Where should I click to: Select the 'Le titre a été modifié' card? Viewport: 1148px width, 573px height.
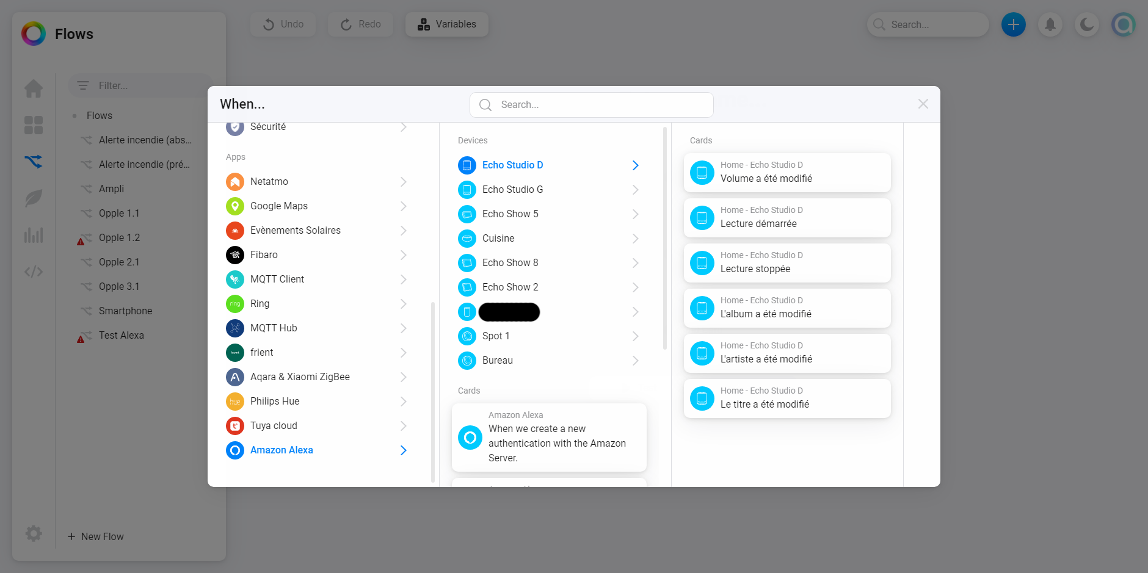pyautogui.click(x=787, y=398)
